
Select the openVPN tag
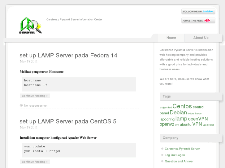pos(198,119)
